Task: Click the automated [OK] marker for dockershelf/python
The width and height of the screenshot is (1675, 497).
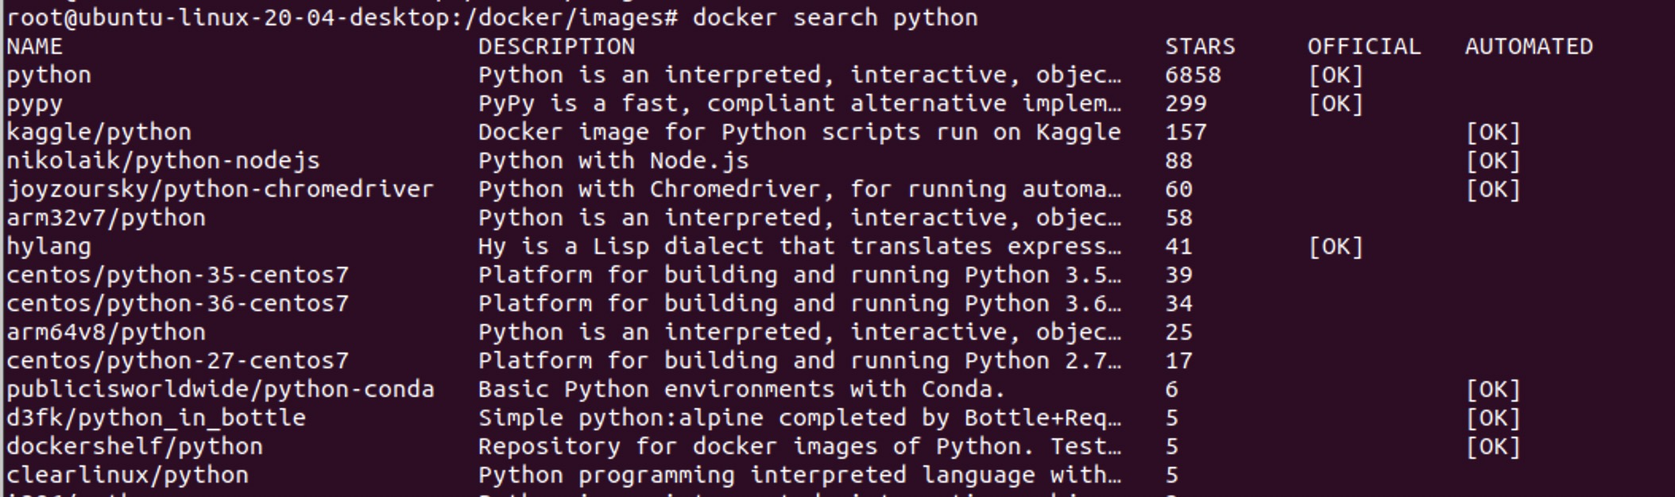Action: (1493, 447)
